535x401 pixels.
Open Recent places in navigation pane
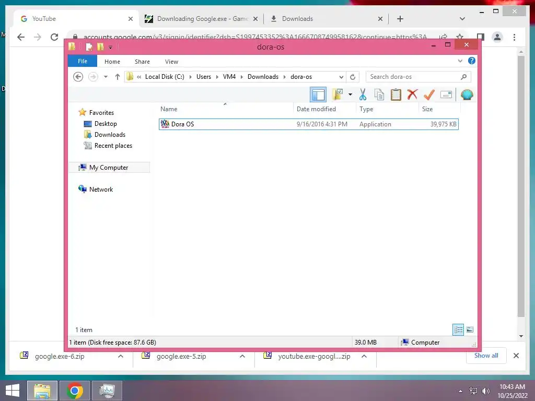coord(113,146)
